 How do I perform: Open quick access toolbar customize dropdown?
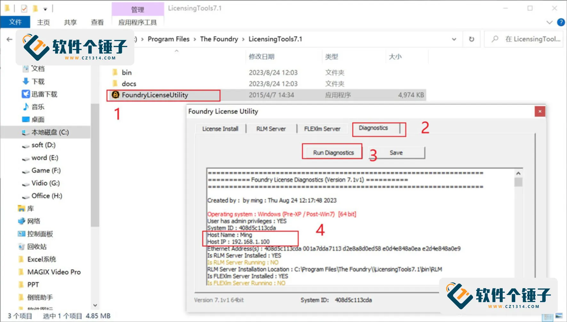pyautogui.click(x=45, y=9)
